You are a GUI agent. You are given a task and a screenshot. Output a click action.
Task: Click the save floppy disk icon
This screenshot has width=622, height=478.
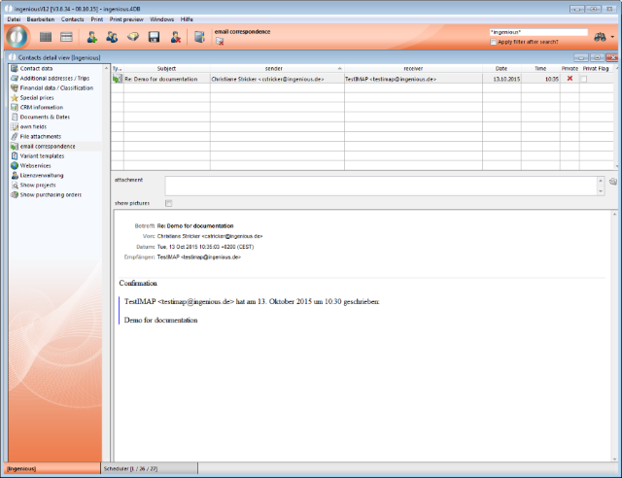(x=154, y=37)
